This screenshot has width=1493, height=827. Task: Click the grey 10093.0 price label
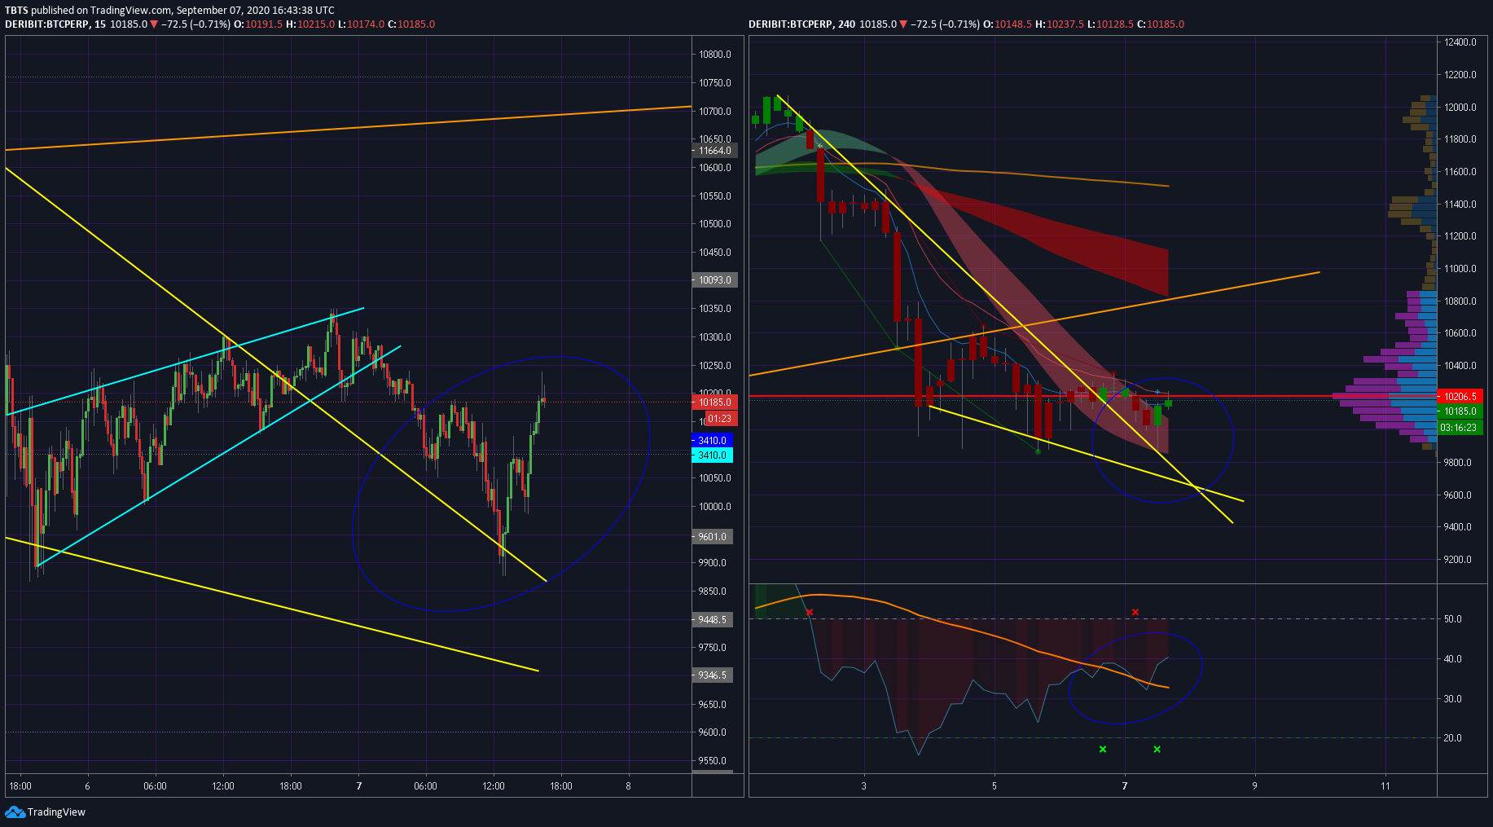[x=714, y=280]
